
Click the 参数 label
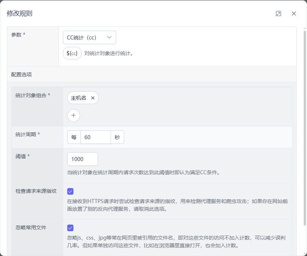pyautogui.click(x=18, y=35)
